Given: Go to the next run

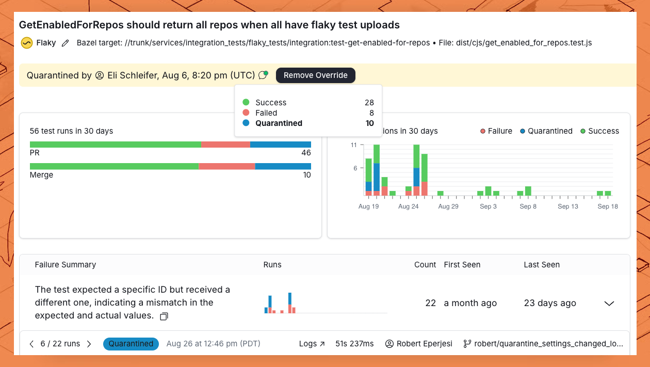Looking at the screenshot, I should coord(89,344).
